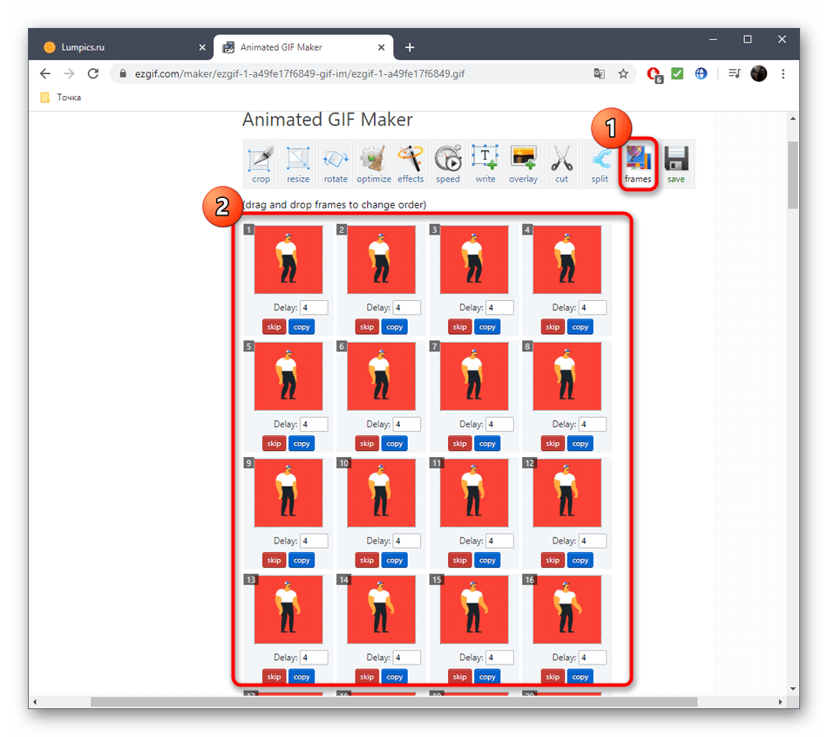Open Chrome three-dot menu
This screenshot has width=828, height=737.
[x=784, y=73]
